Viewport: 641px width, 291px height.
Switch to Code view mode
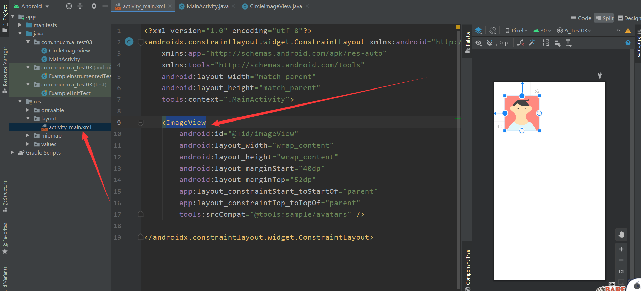[581, 18]
